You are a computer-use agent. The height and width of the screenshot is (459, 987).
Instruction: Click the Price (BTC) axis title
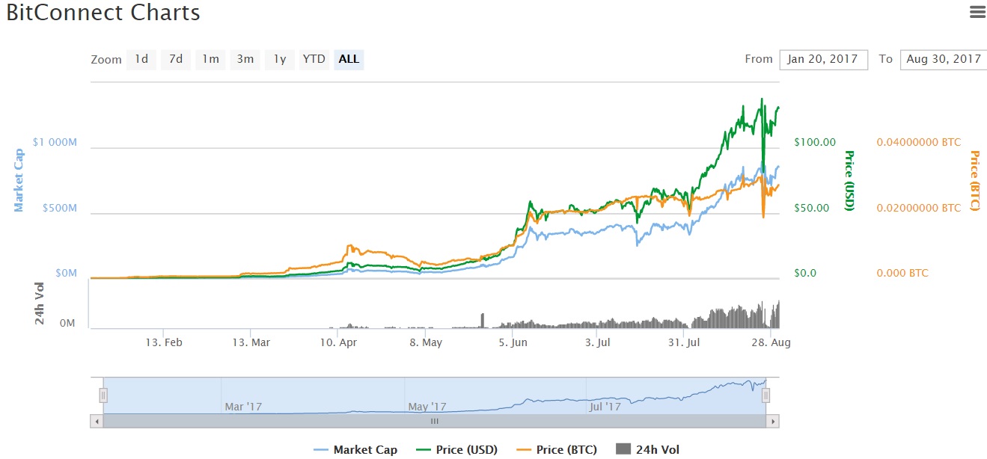point(974,180)
